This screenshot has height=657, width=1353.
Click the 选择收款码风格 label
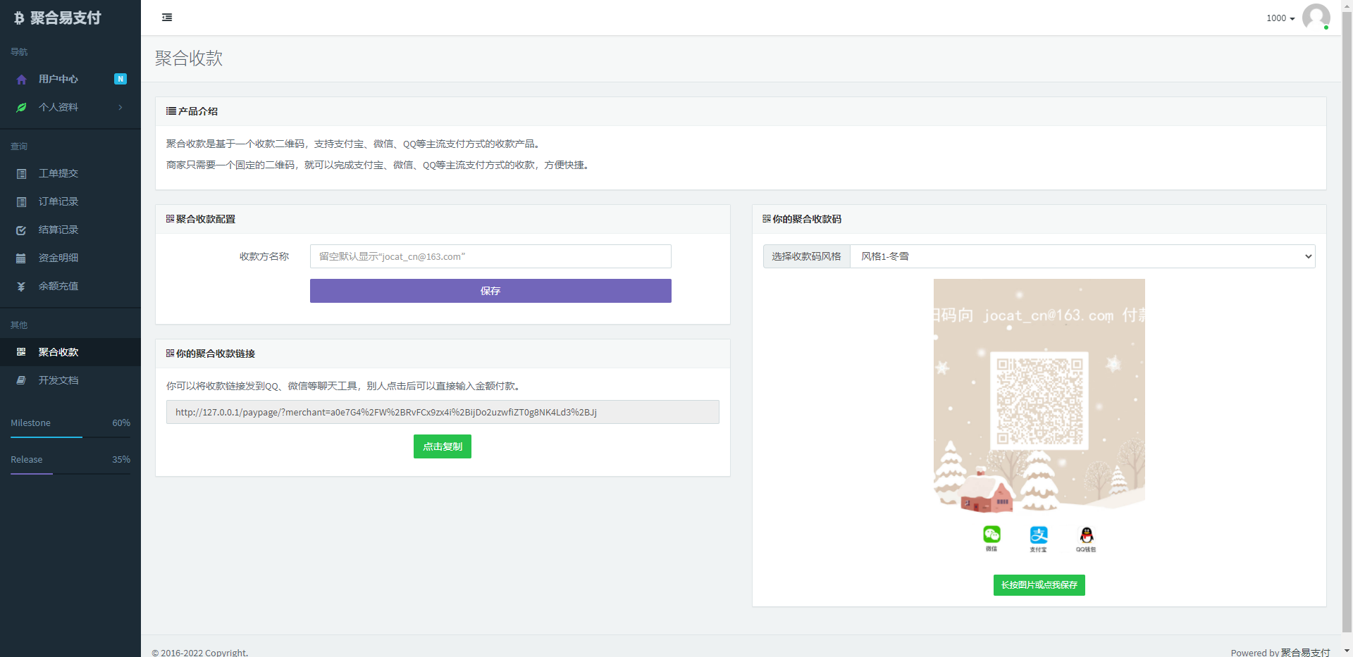click(x=807, y=256)
